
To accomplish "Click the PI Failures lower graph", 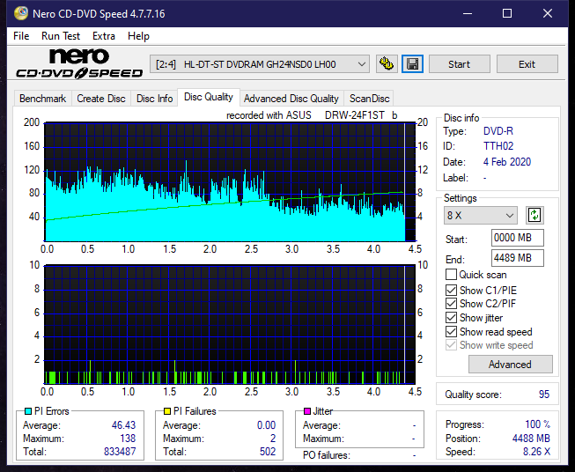I will [x=230, y=324].
